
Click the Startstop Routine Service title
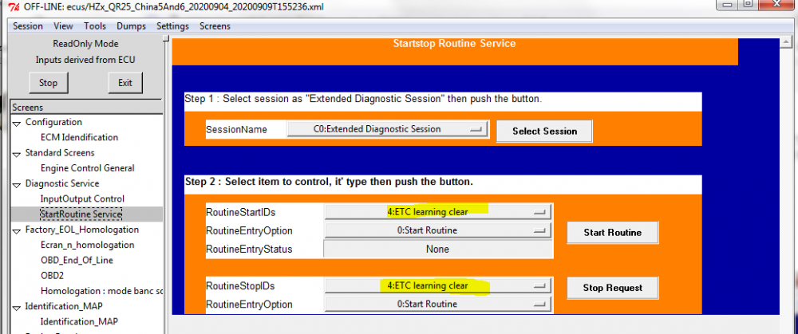[455, 44]
